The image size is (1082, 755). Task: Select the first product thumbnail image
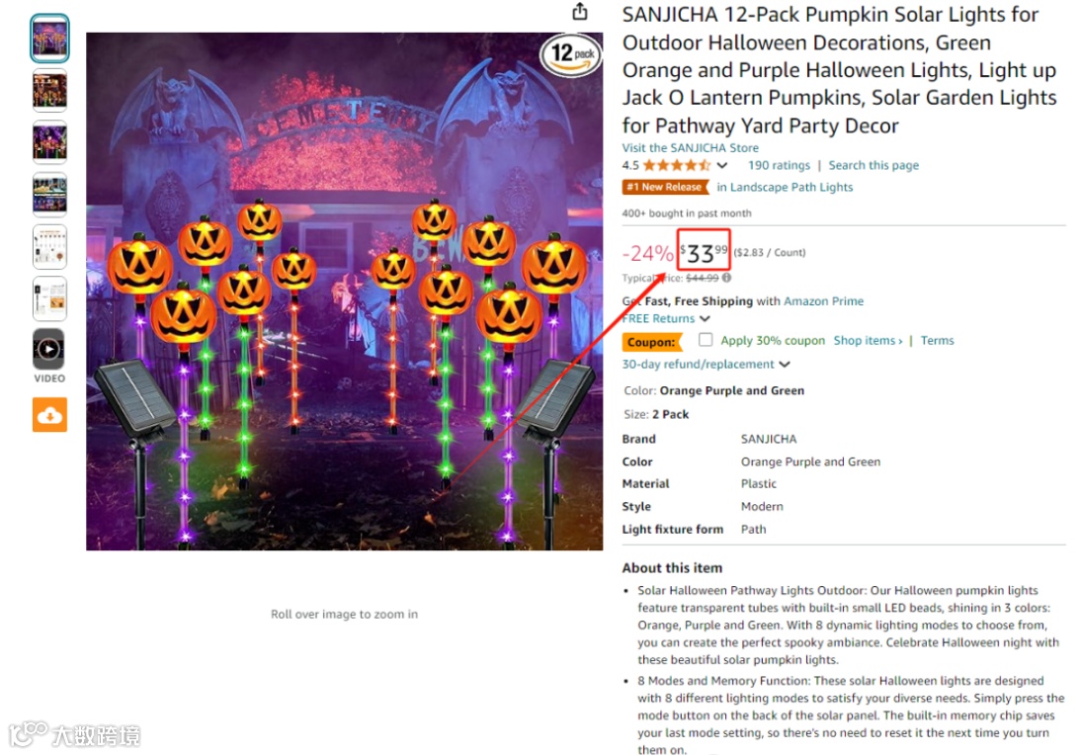pos(49,38)
